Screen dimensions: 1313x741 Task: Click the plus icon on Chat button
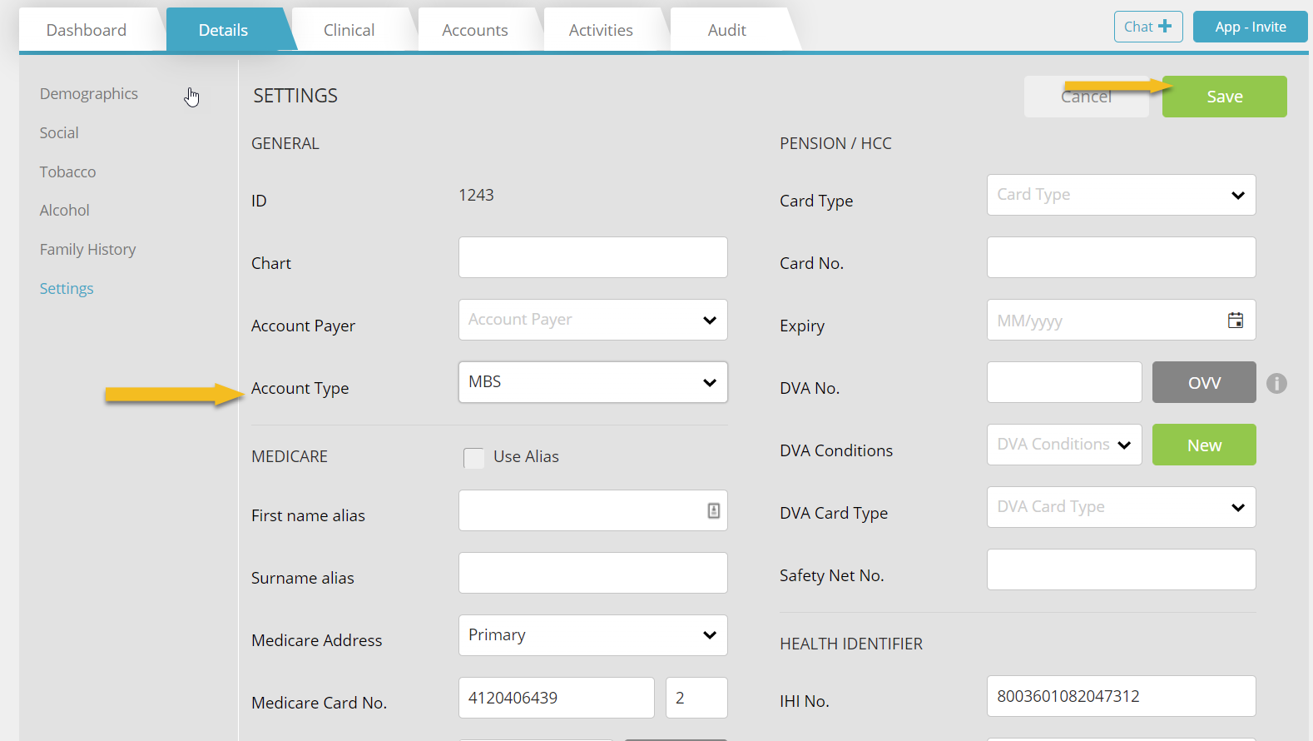coord(1165,26)
